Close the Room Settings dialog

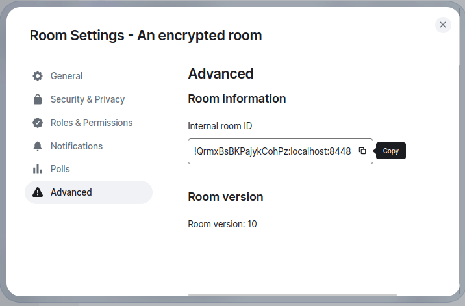pos(443,25)
